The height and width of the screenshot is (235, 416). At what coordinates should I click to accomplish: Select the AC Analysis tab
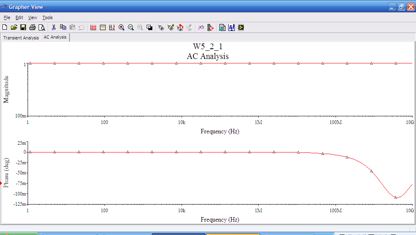tap(55, 37)
